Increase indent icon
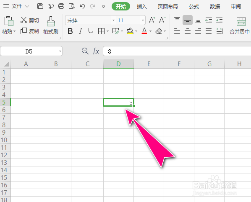Image resolution: width=251 pixels, height=202 pixels. (219, 20)
